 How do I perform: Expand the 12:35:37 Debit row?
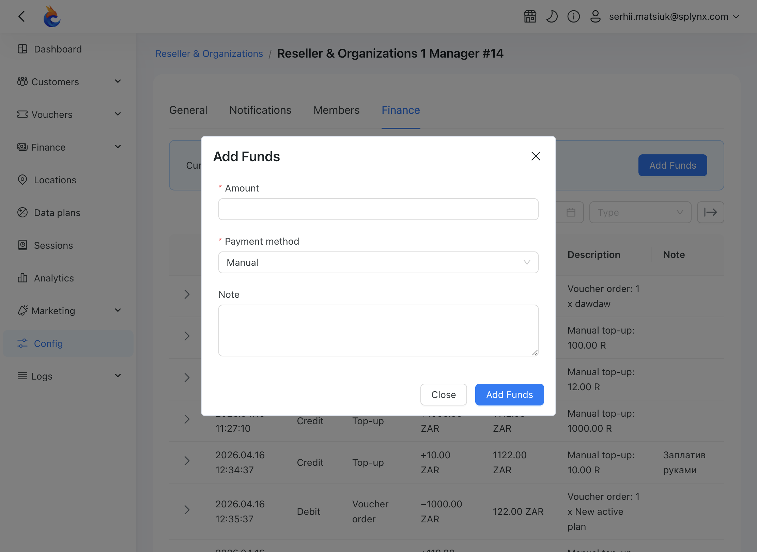coord(187,510)
